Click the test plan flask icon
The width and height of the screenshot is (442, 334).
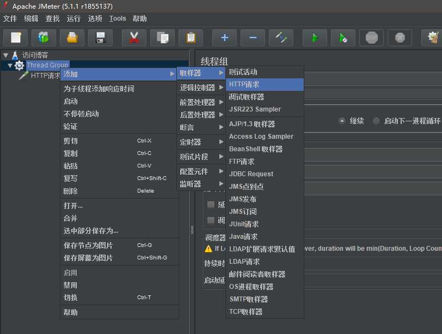tap(15, 55)
